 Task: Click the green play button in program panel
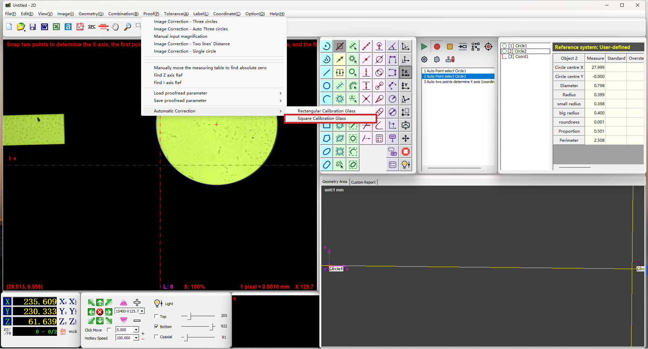(x=424, y=47)
